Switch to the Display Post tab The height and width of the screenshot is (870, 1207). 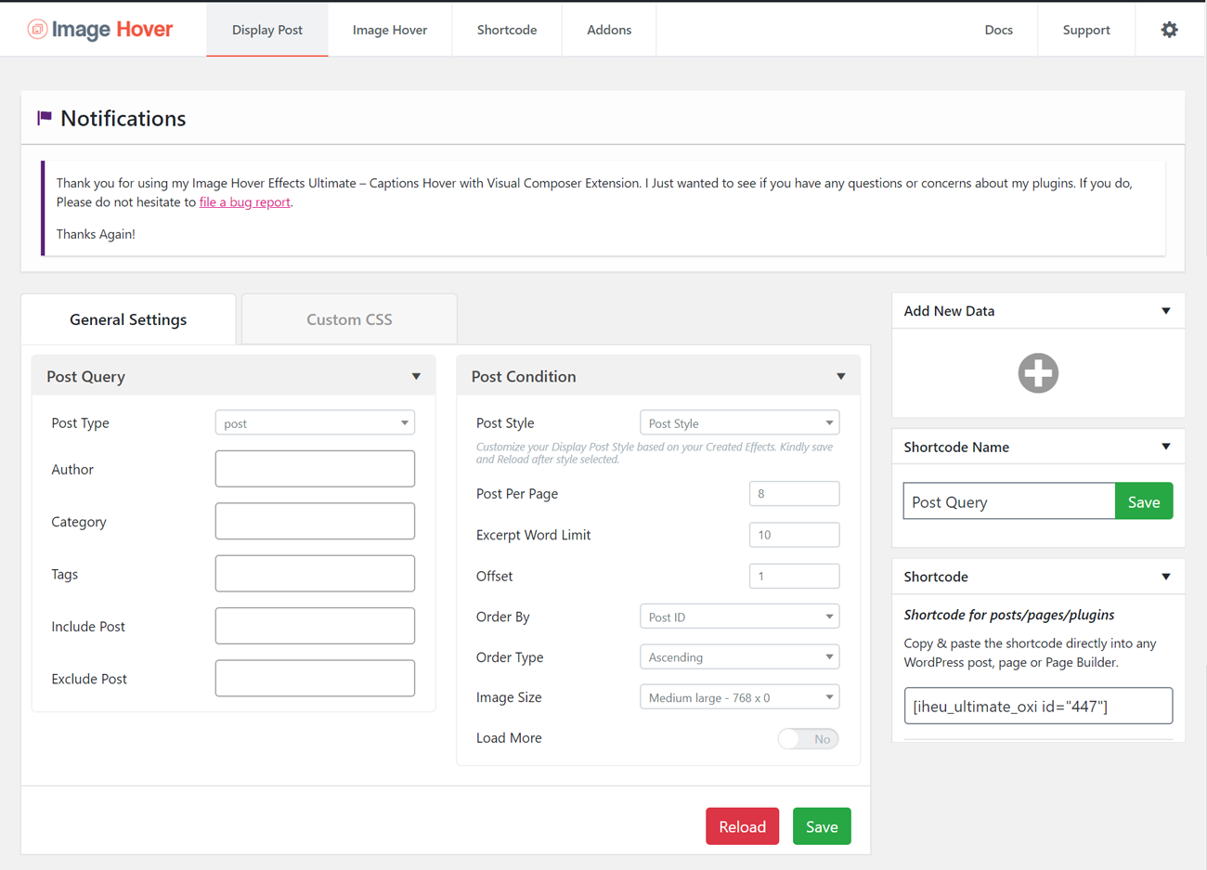[x=267, y=30]
